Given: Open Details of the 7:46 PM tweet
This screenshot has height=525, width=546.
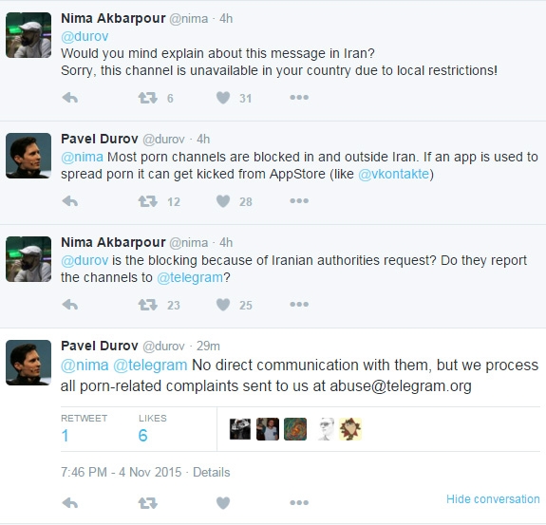Looking at the screenshot, I should (212, 472).
